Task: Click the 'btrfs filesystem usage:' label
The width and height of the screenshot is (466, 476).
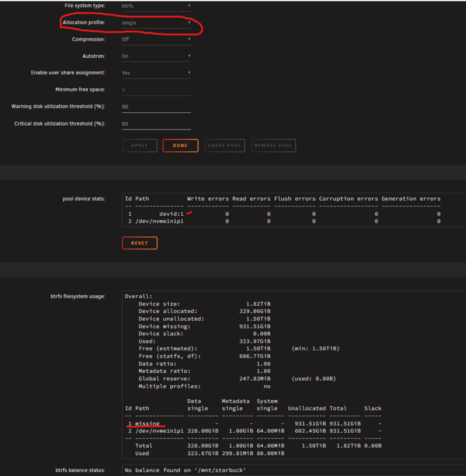Action: click(x=77, y=296)
